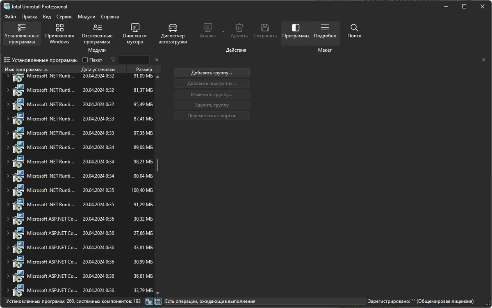Open the 'Файл' menu

pos(10,17)
